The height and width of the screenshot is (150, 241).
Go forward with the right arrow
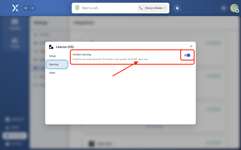coord(32,8)
